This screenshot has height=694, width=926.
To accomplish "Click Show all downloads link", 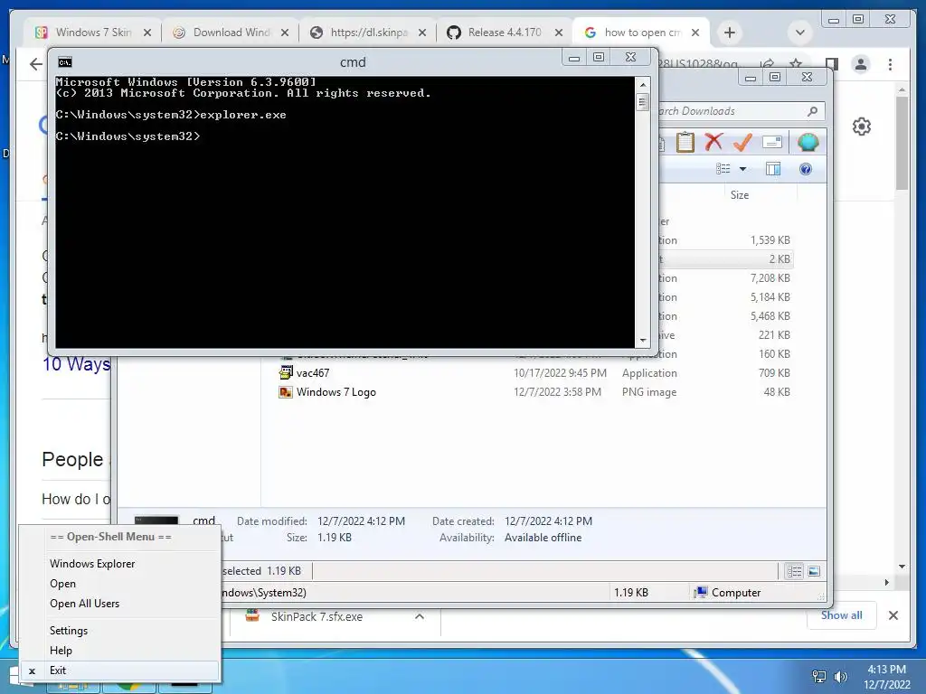I will (842, 614).
